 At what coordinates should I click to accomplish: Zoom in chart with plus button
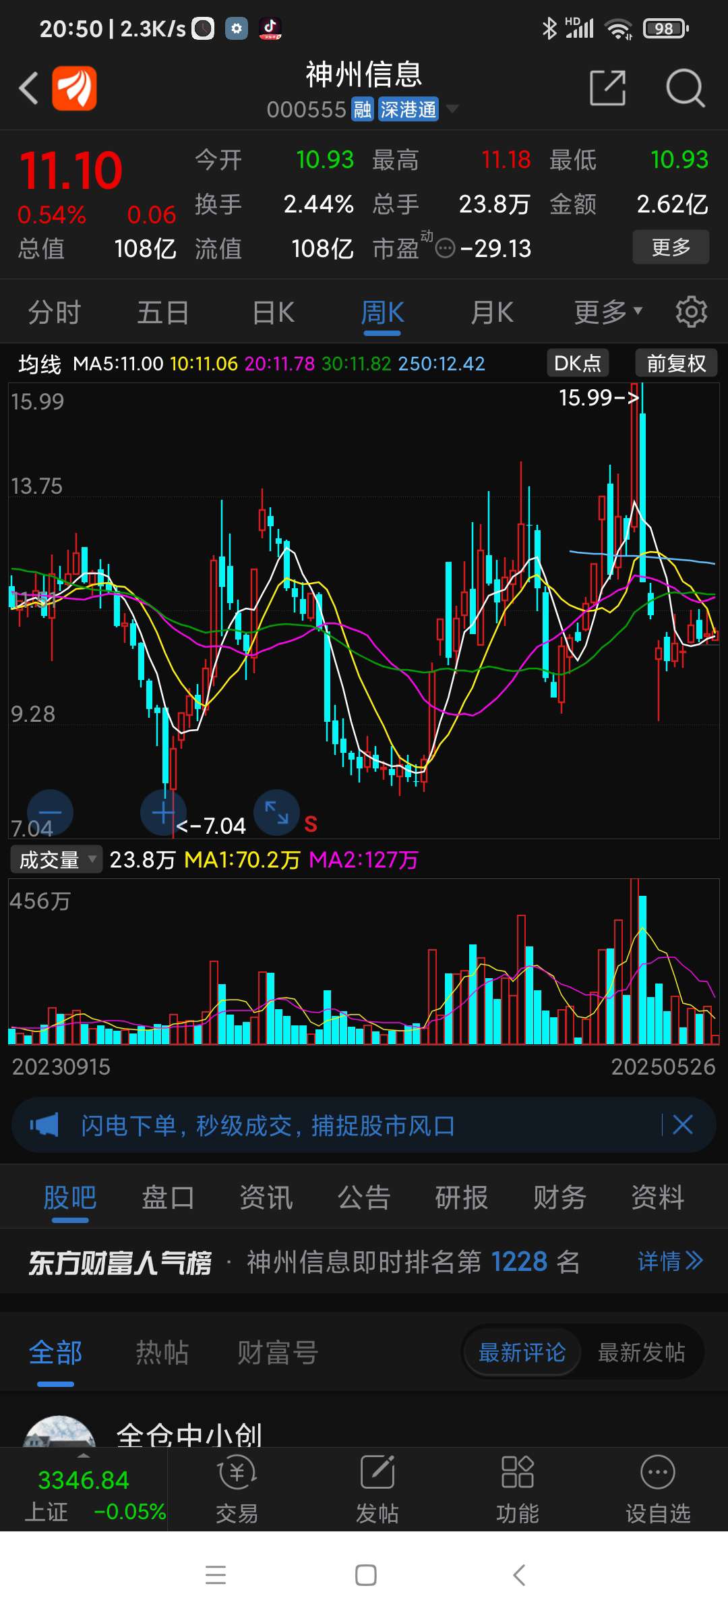coord(163,812)
